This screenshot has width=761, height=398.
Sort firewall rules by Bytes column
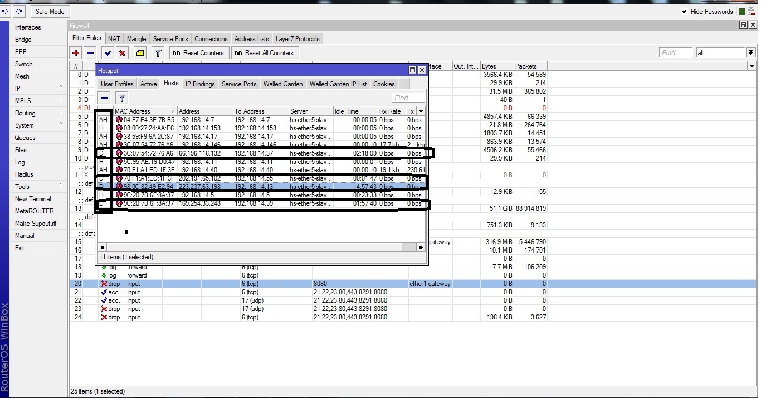pyautogui.click(x=496, y=66)
